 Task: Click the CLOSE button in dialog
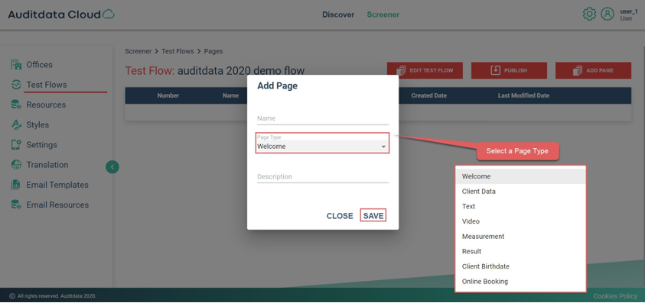340,216
